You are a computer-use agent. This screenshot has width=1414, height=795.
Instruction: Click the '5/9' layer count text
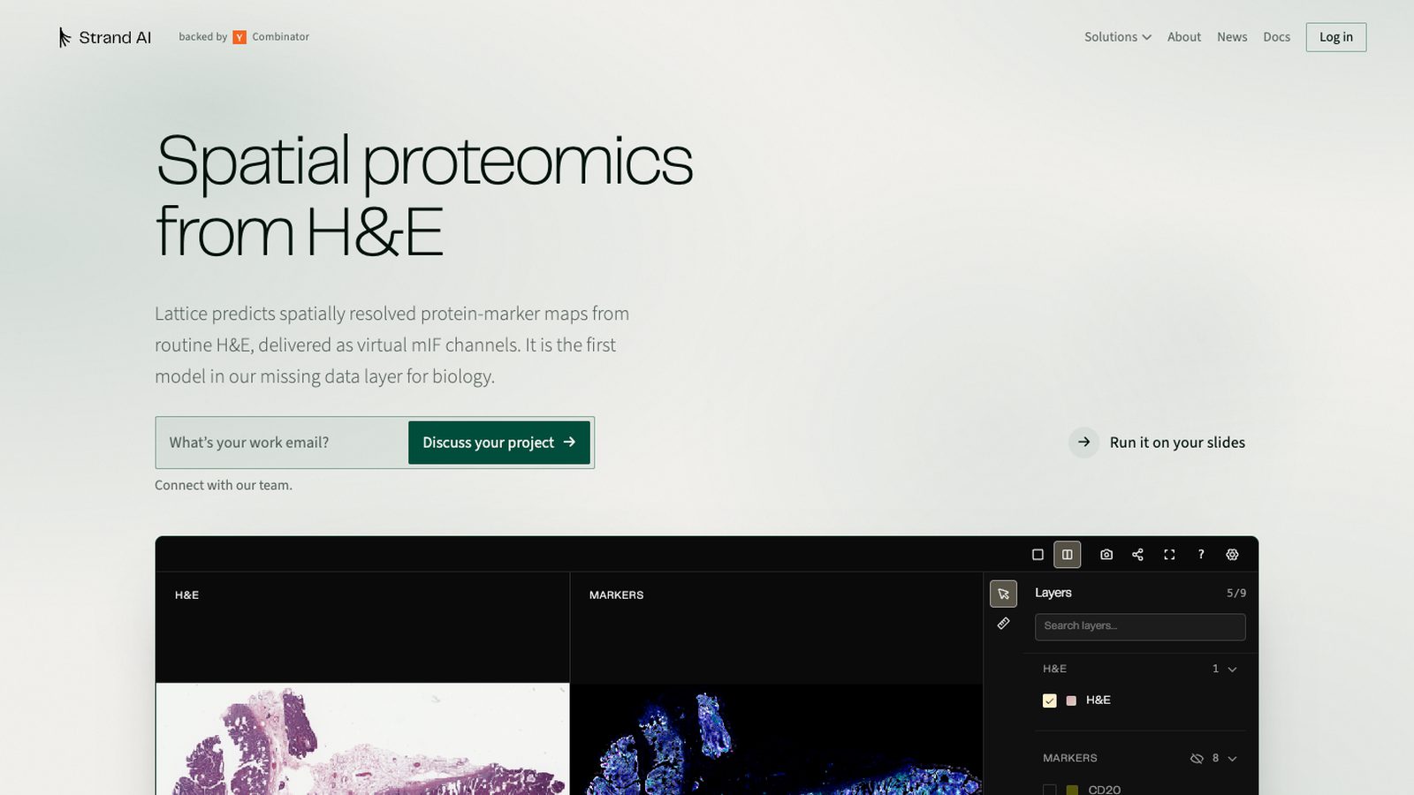tap(1236, 593)
